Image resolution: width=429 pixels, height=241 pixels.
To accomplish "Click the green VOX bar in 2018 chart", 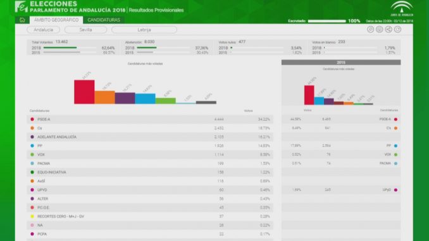I will click(166, 101).
